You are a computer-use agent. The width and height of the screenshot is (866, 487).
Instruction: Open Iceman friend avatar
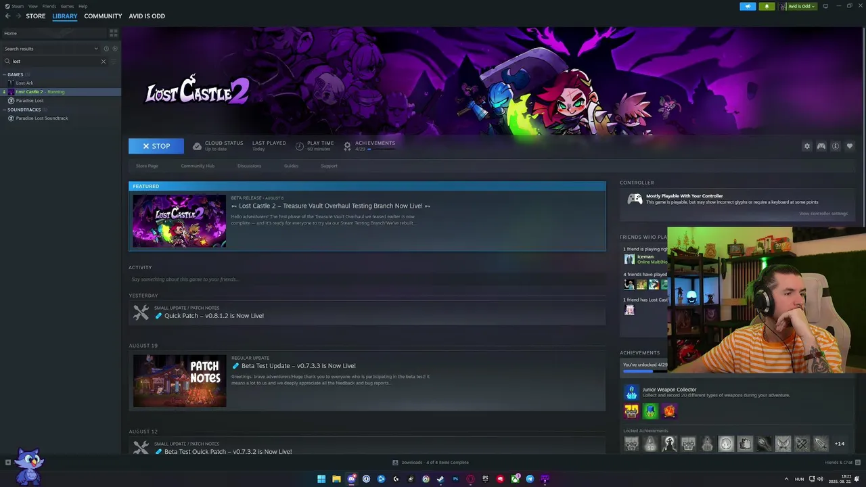coord(629,259)
